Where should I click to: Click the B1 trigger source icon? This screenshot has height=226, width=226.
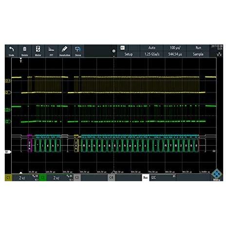click(123, 48)
